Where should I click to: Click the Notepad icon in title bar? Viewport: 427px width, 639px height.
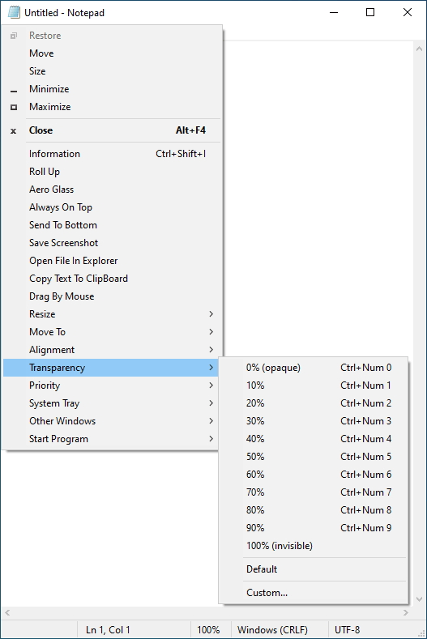14,13
